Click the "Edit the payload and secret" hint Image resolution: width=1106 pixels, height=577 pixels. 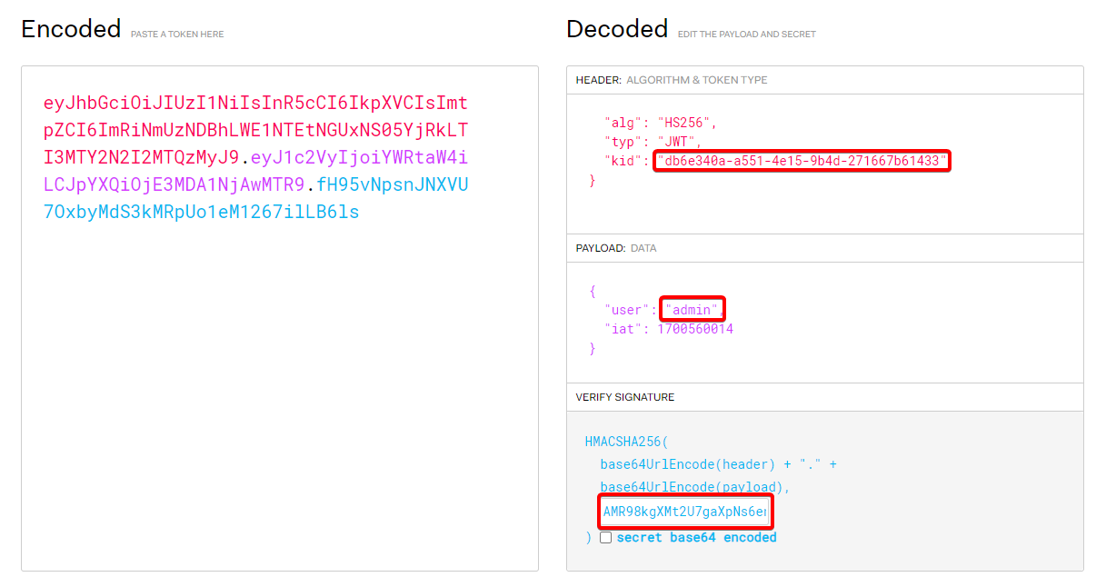pyautogui.click(x=746, y=35)
